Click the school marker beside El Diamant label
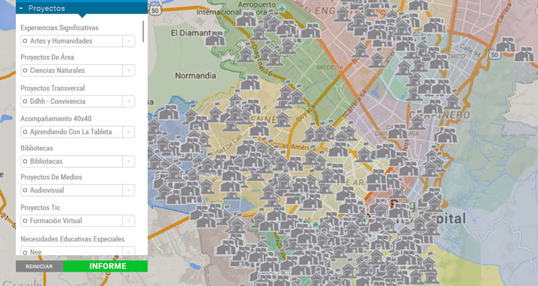 click(215, 39)
